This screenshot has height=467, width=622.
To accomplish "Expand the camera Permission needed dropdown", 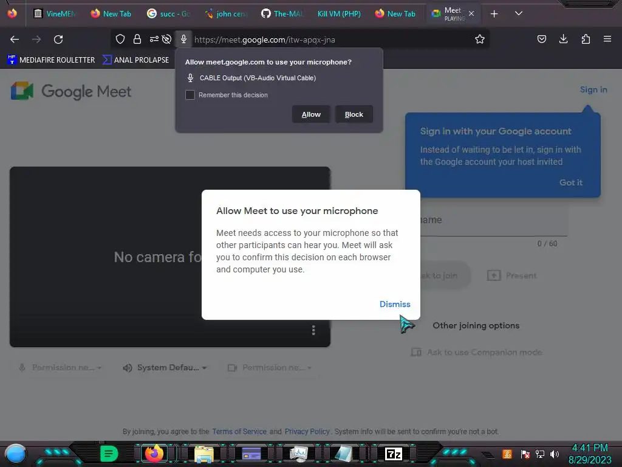I will pyautogui.click(x=270, y=368).
